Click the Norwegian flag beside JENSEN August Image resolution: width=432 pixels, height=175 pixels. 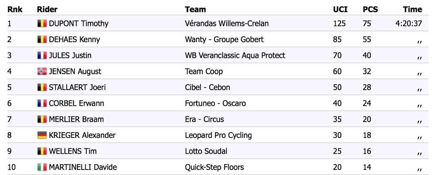42,72
